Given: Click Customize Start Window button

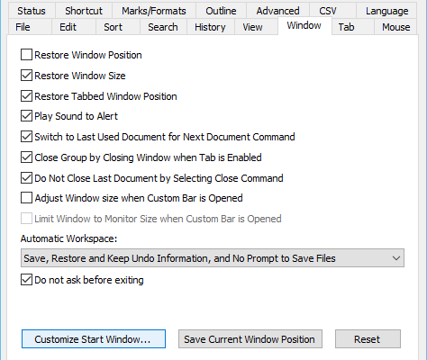Looking at the screenshot, I should coord(94,339).
